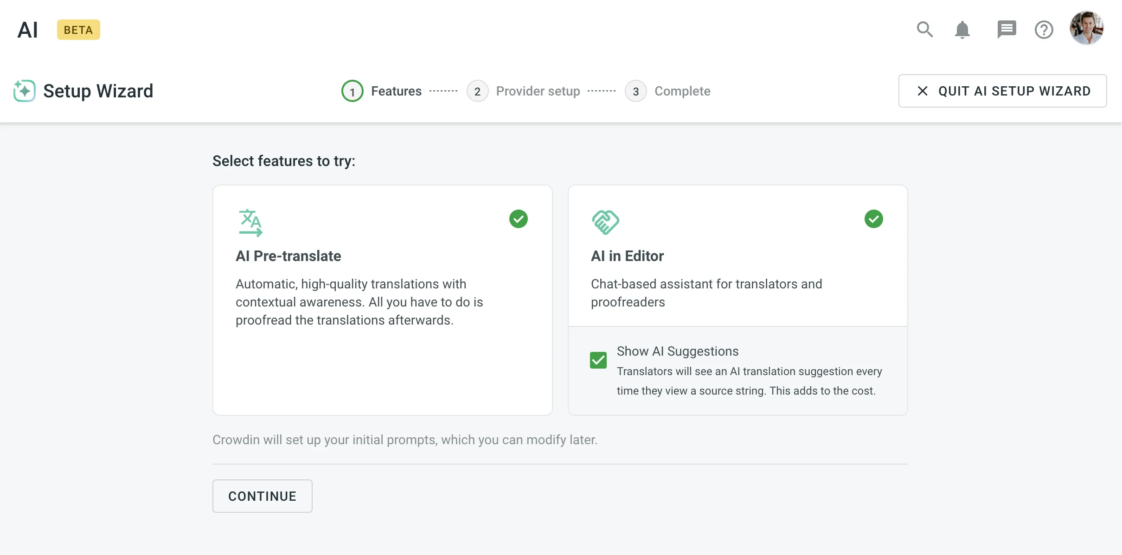Viewport: 1122px width, 555px height.
Task: Click the AI page title
Action: (x=27, y=30)
